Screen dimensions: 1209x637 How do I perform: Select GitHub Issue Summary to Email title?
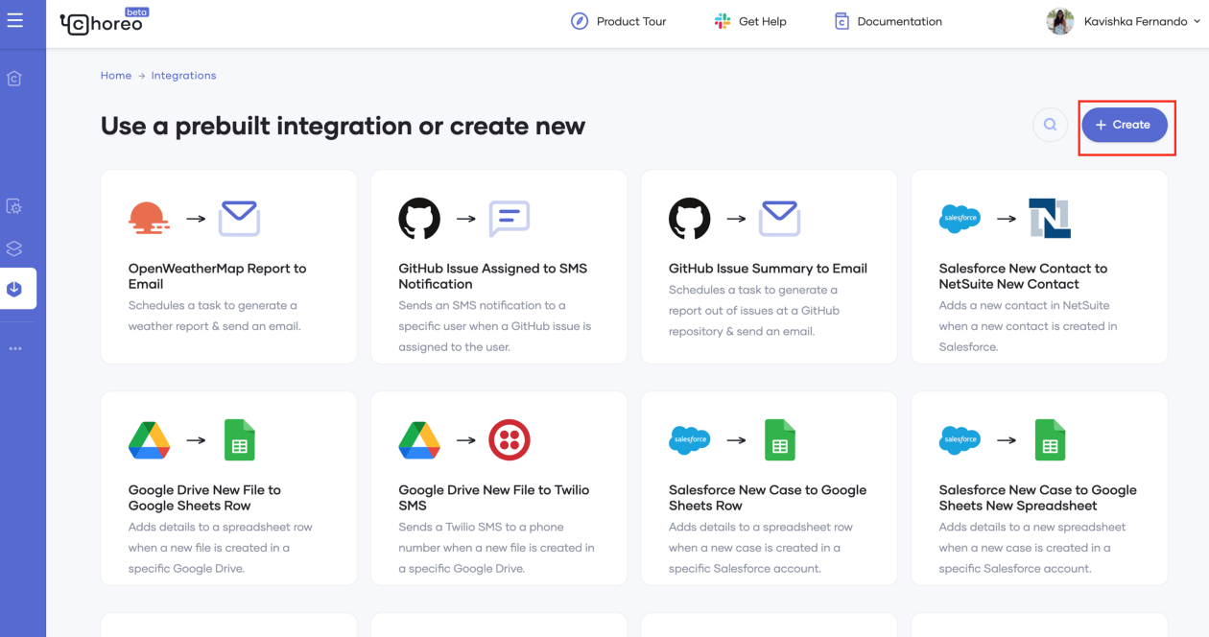768,269
